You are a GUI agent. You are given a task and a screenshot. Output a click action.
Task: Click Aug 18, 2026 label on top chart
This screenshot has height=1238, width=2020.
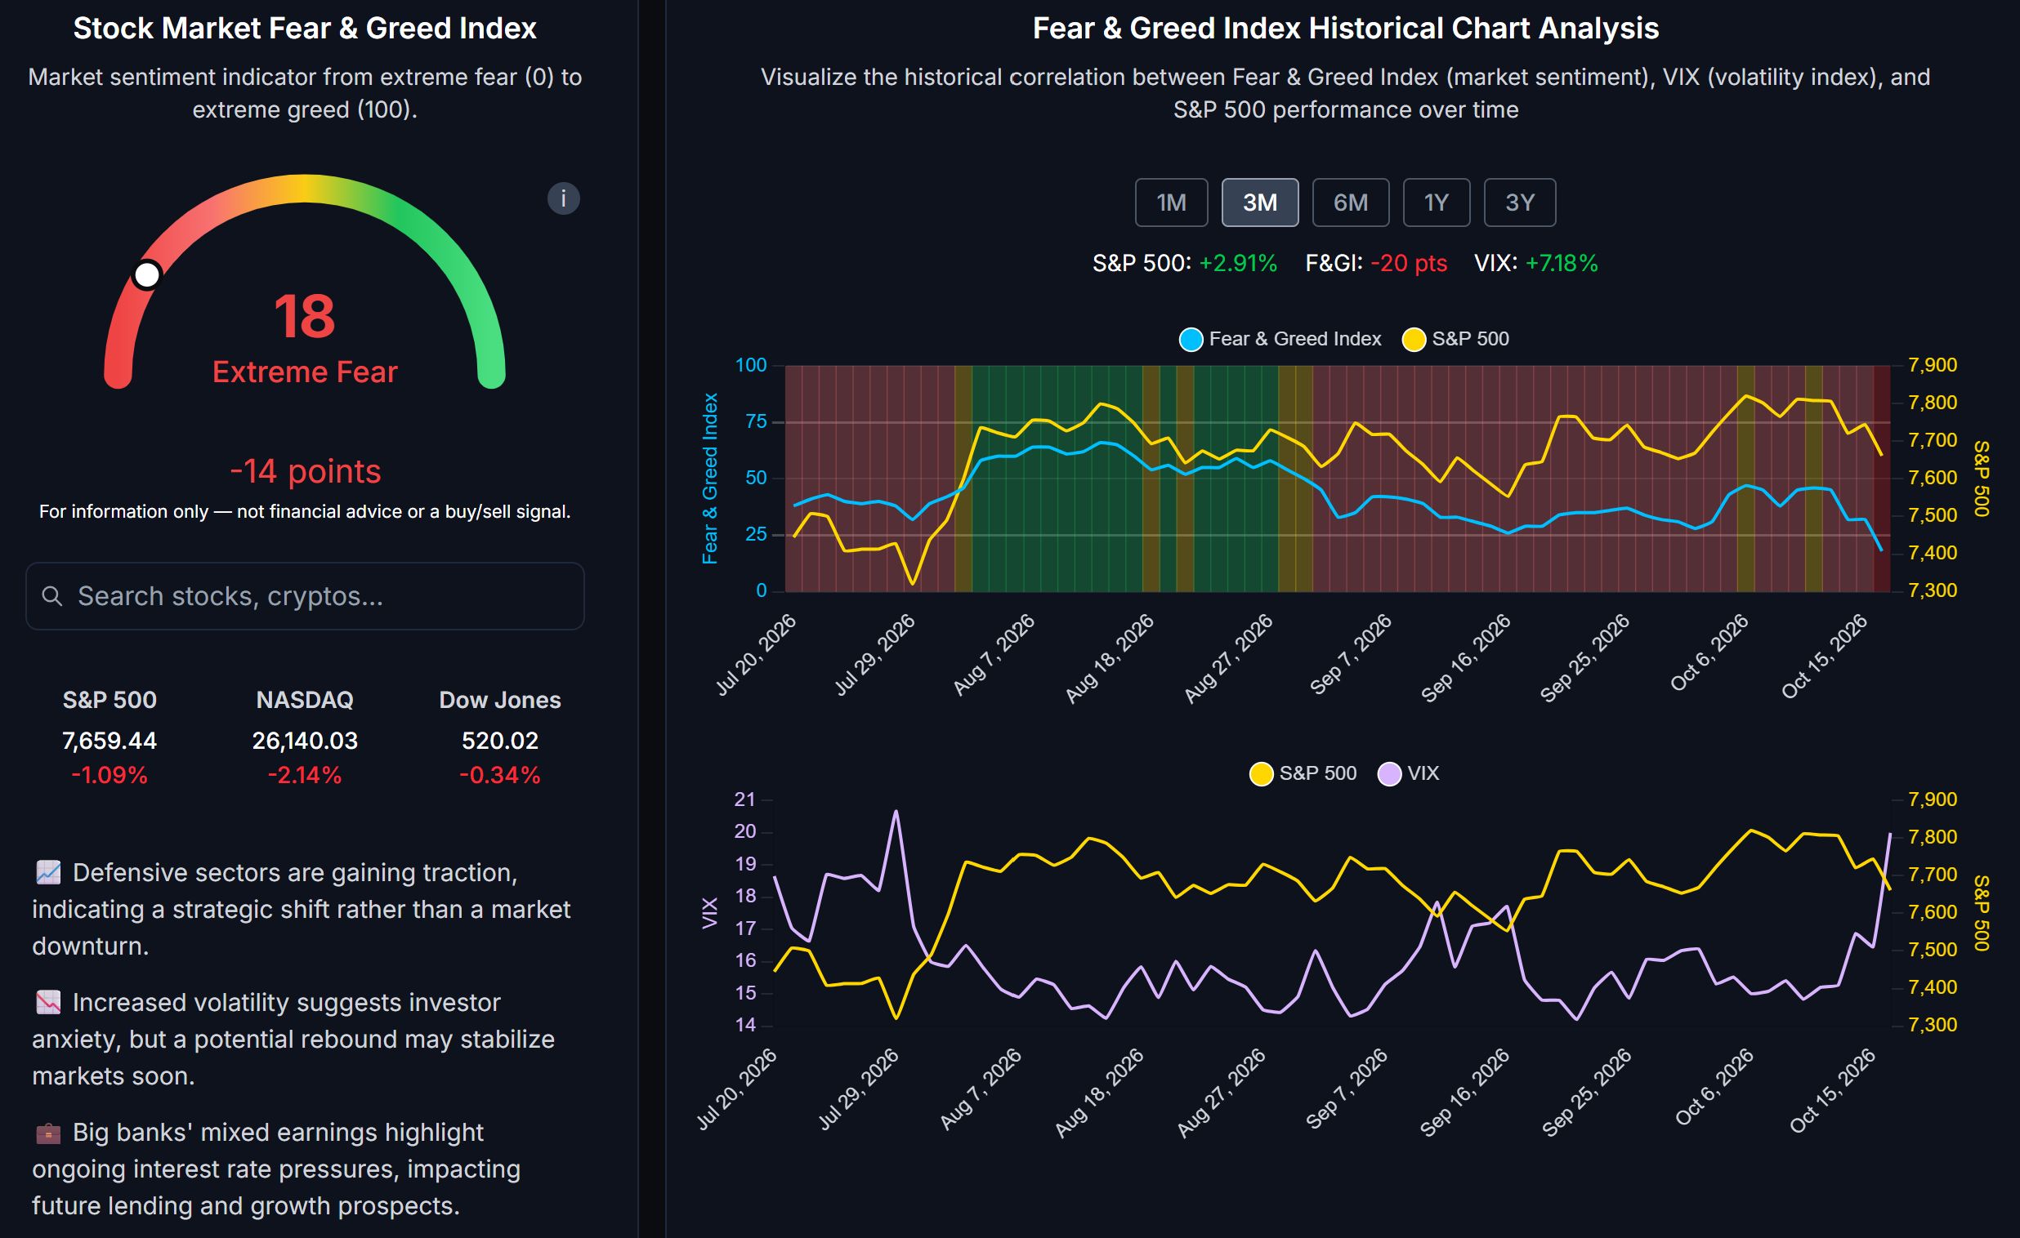pos(1109,659)
